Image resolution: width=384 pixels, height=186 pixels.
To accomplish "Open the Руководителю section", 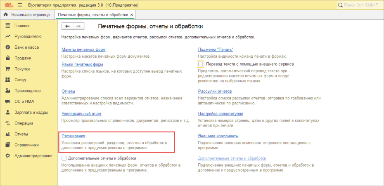I will coord(29,36).
